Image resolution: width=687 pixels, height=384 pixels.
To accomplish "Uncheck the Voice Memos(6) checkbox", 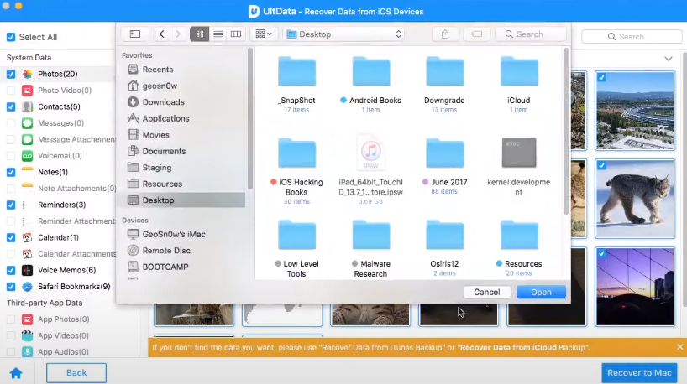I will 11,270.
